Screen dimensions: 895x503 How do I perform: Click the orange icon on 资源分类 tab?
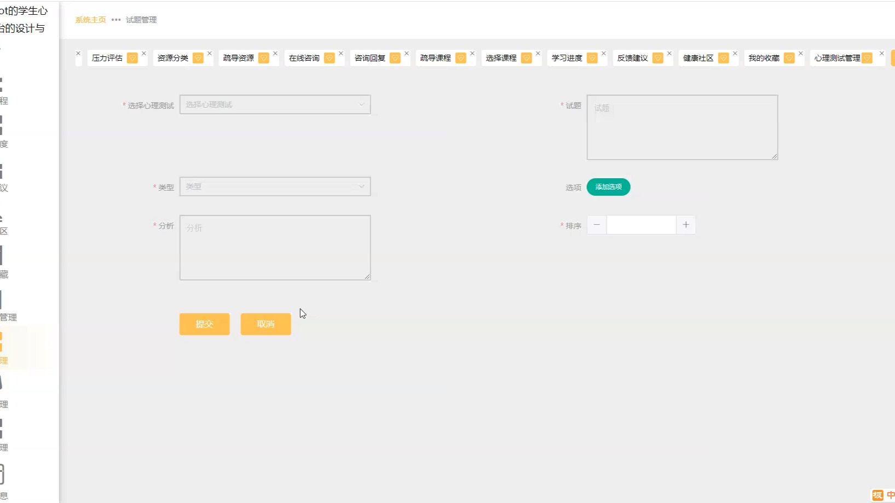click(x=198, y=58)
